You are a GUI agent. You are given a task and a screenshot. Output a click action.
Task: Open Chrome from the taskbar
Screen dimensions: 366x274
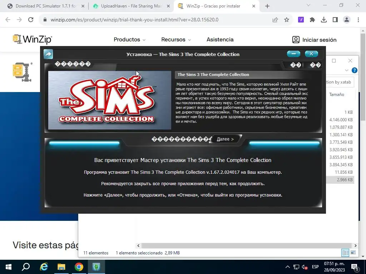pyautogui.click(x=79, y=267)
